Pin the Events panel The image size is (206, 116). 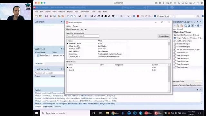[197, 90]
